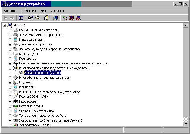The width and height of the screenshot is (190, 134).
Task: Click the Модемы category icon
Action: [15, 82]
